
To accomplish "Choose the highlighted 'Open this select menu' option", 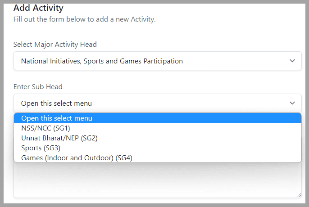I will tap(158, 118).
